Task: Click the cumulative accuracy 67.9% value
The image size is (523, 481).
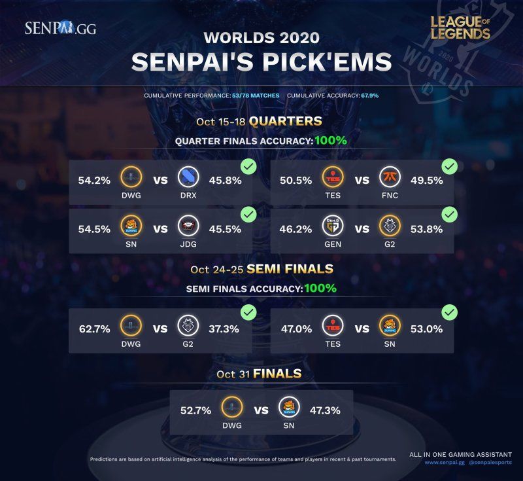Action: pyautogui.click(x=370, y=96)
